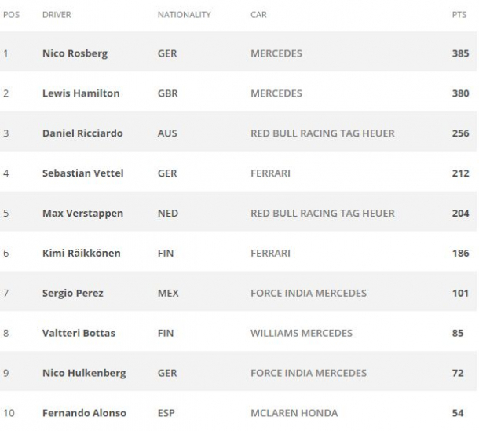Open Valtteri Bottas driver link
Viewport: 479px width, 431px height.
coord(79,334)
